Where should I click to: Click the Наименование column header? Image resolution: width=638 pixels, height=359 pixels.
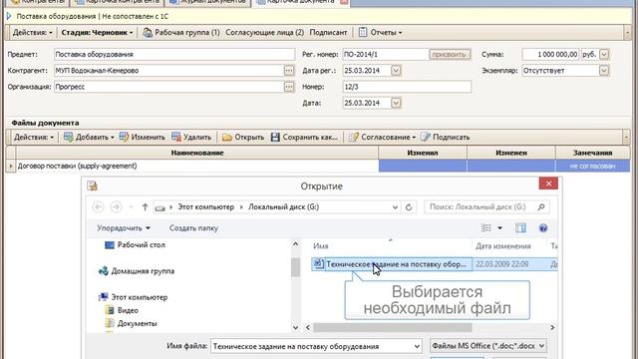tap(197, 153)
